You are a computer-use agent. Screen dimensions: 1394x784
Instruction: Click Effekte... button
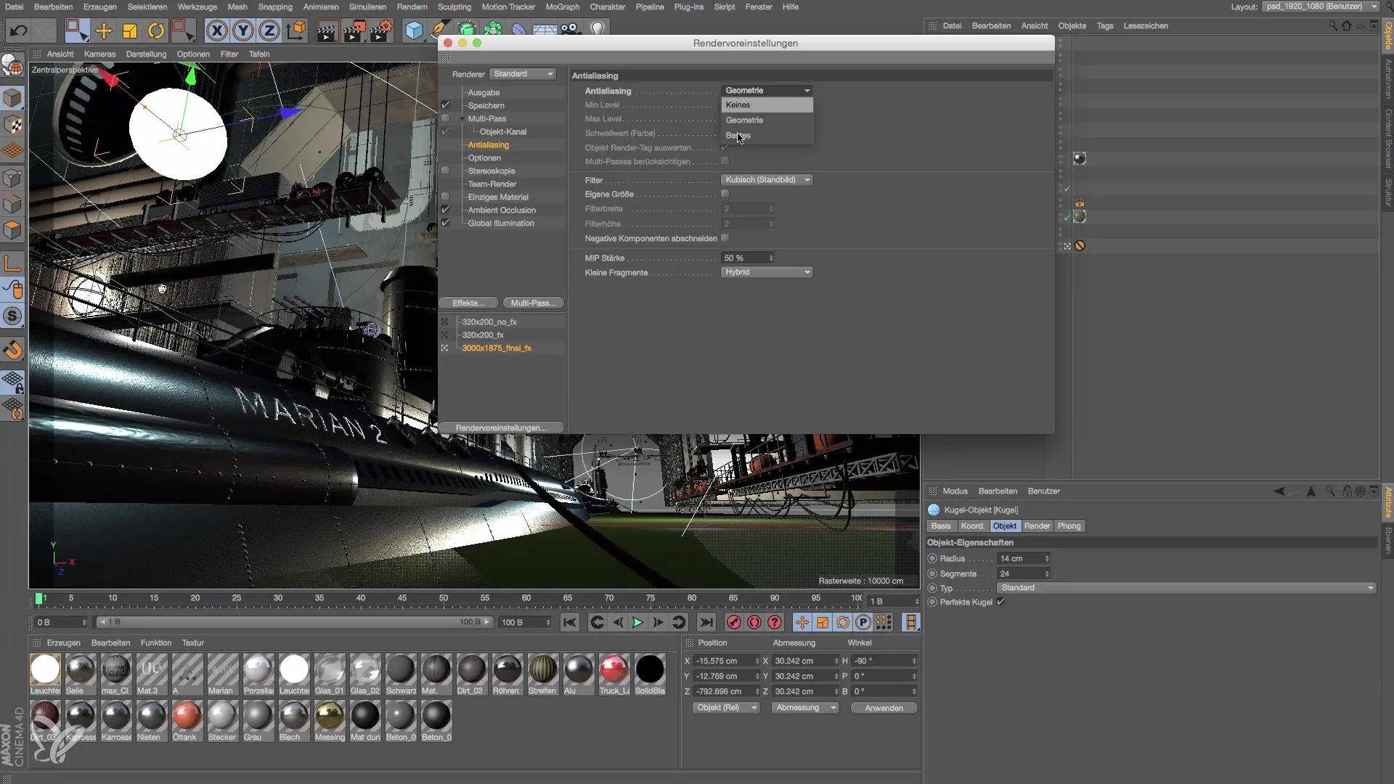tap(468, 303)
